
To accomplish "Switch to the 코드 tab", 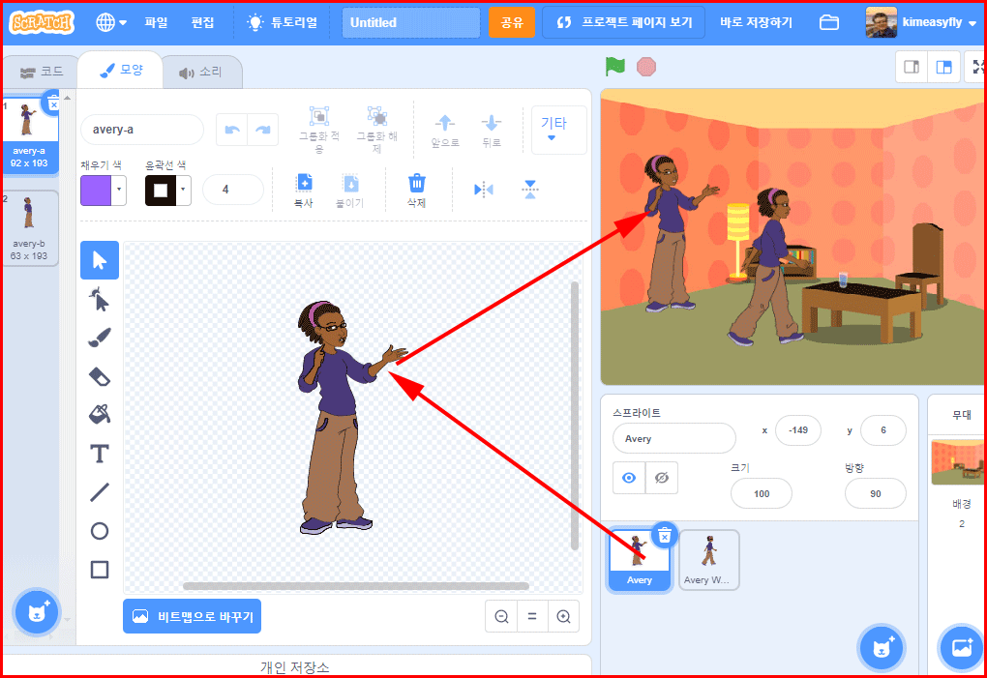I will [42, 72].
